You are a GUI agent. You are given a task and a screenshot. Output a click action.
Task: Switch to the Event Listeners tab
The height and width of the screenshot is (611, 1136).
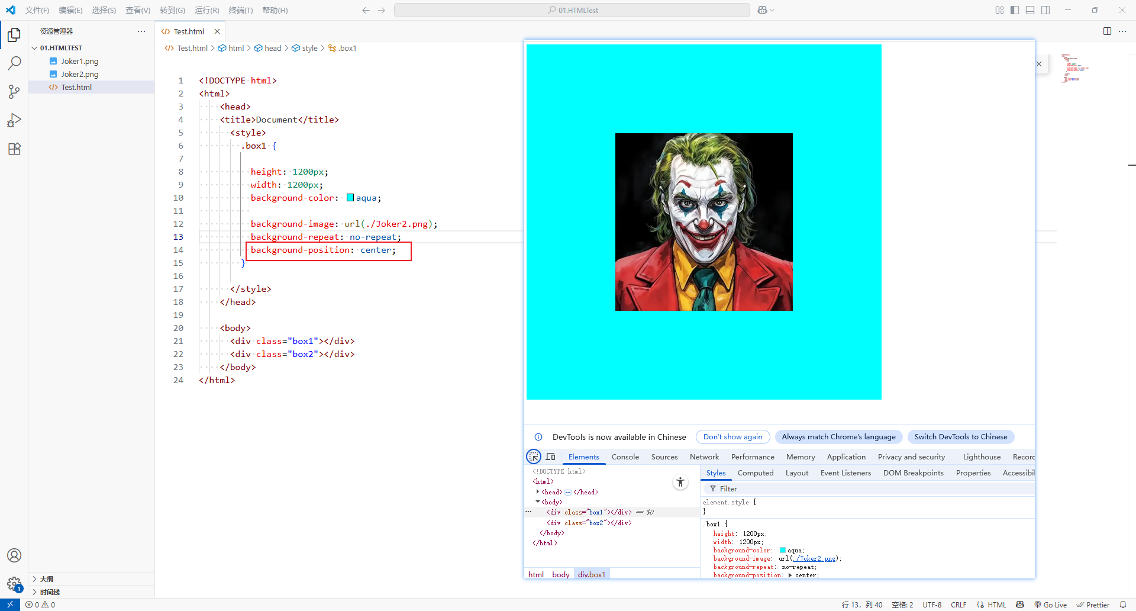[x=845, y=472]
